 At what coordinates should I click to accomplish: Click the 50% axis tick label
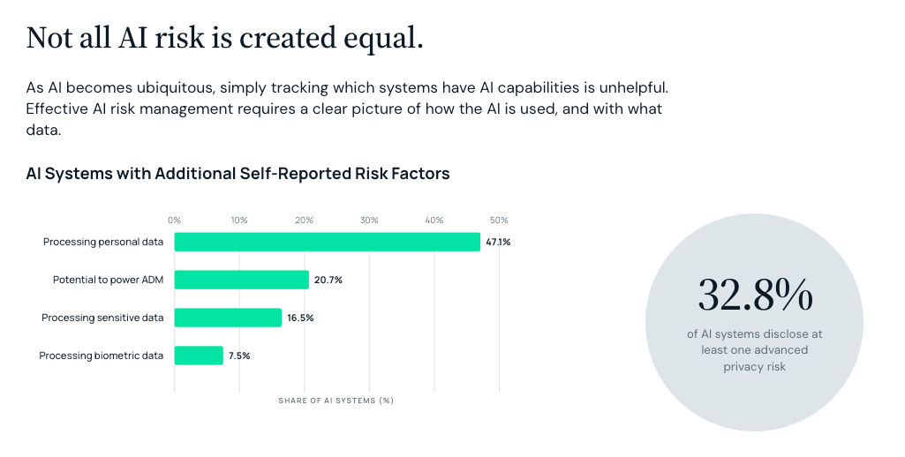[x=499, y=221]
